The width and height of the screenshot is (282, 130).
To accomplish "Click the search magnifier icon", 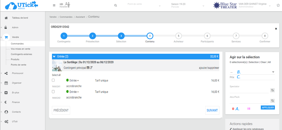I will tap(116, 5).
